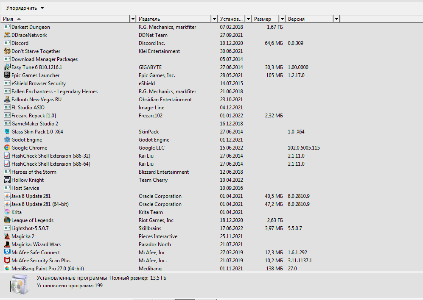The width and height of the screenshot is (423, 300).
Task: Select the Krita icon
Action: [7, 212]
